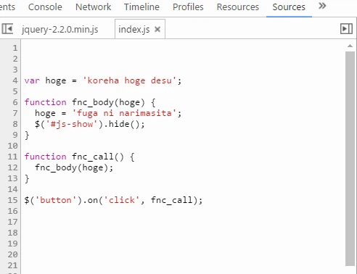
Task: Click the vertical scrollbar thumb of the editor
Action: click(x=350, y=159)
